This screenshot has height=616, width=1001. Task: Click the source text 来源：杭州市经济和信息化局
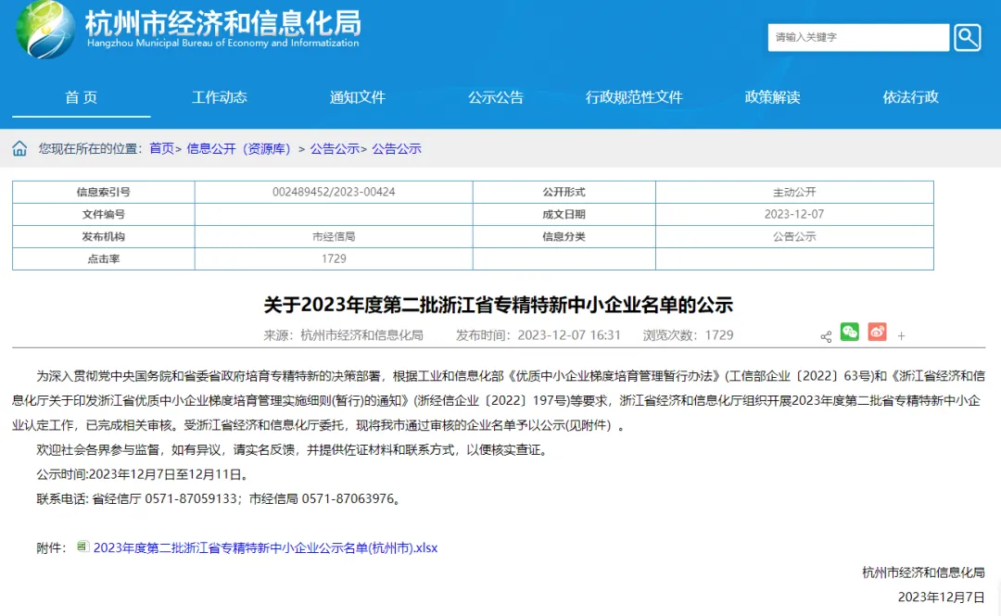tap(344, 335)
